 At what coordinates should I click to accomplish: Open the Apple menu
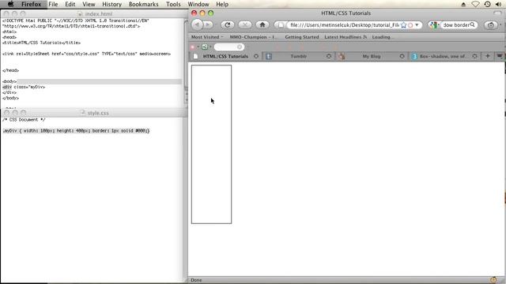(x=10, y=4)
